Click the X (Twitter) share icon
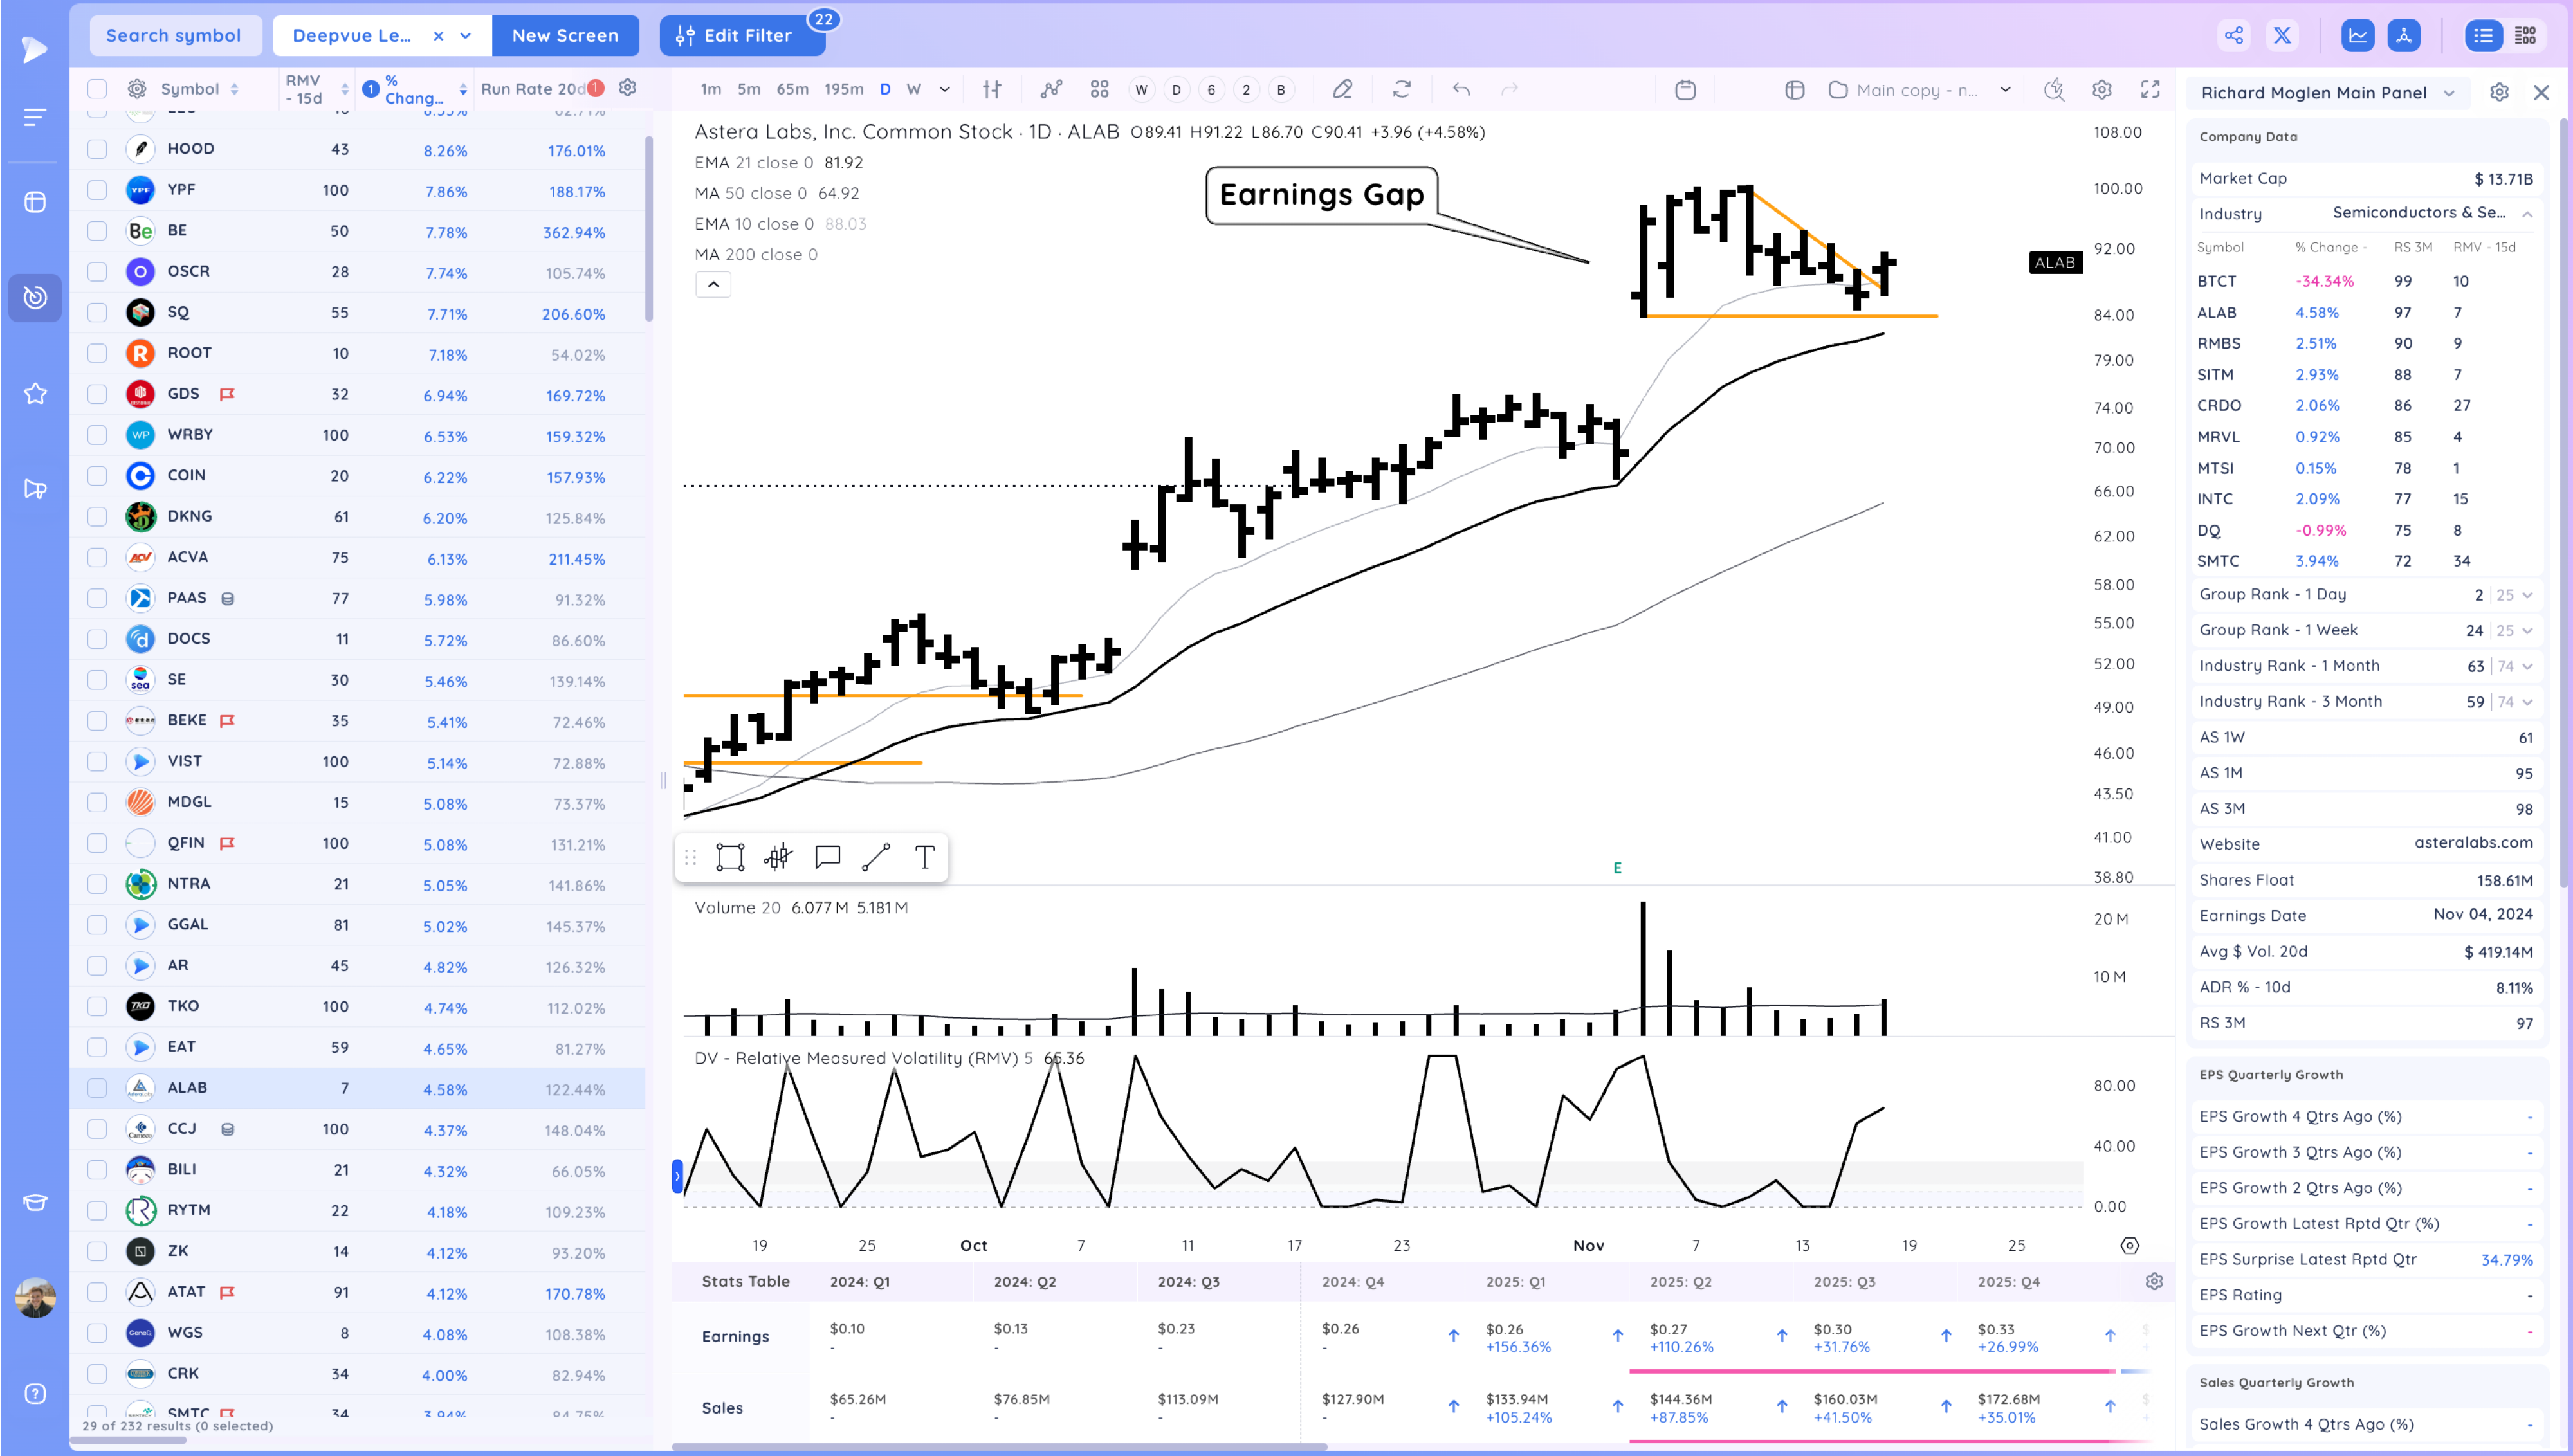Image resolution: width=2573 pixels, height=1456 pixels. (2282, 36)
